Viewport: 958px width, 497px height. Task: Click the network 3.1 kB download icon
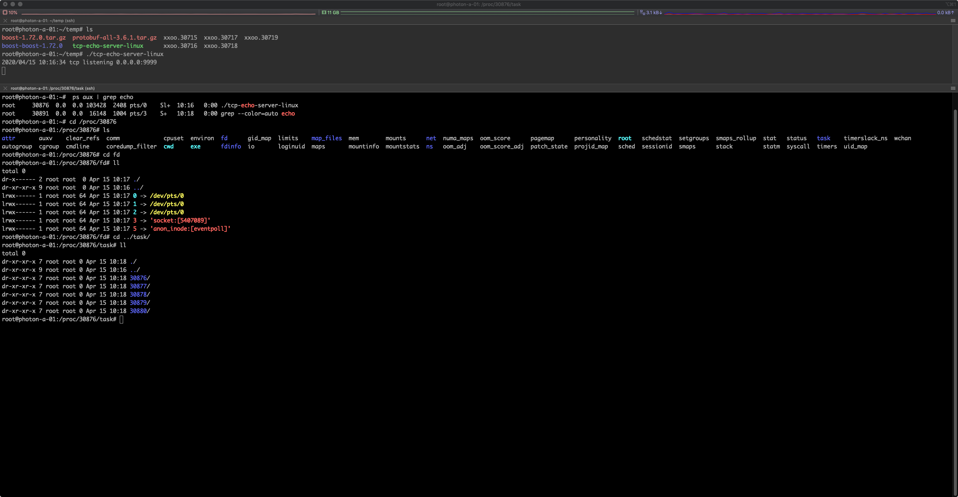tap(643, 12)
